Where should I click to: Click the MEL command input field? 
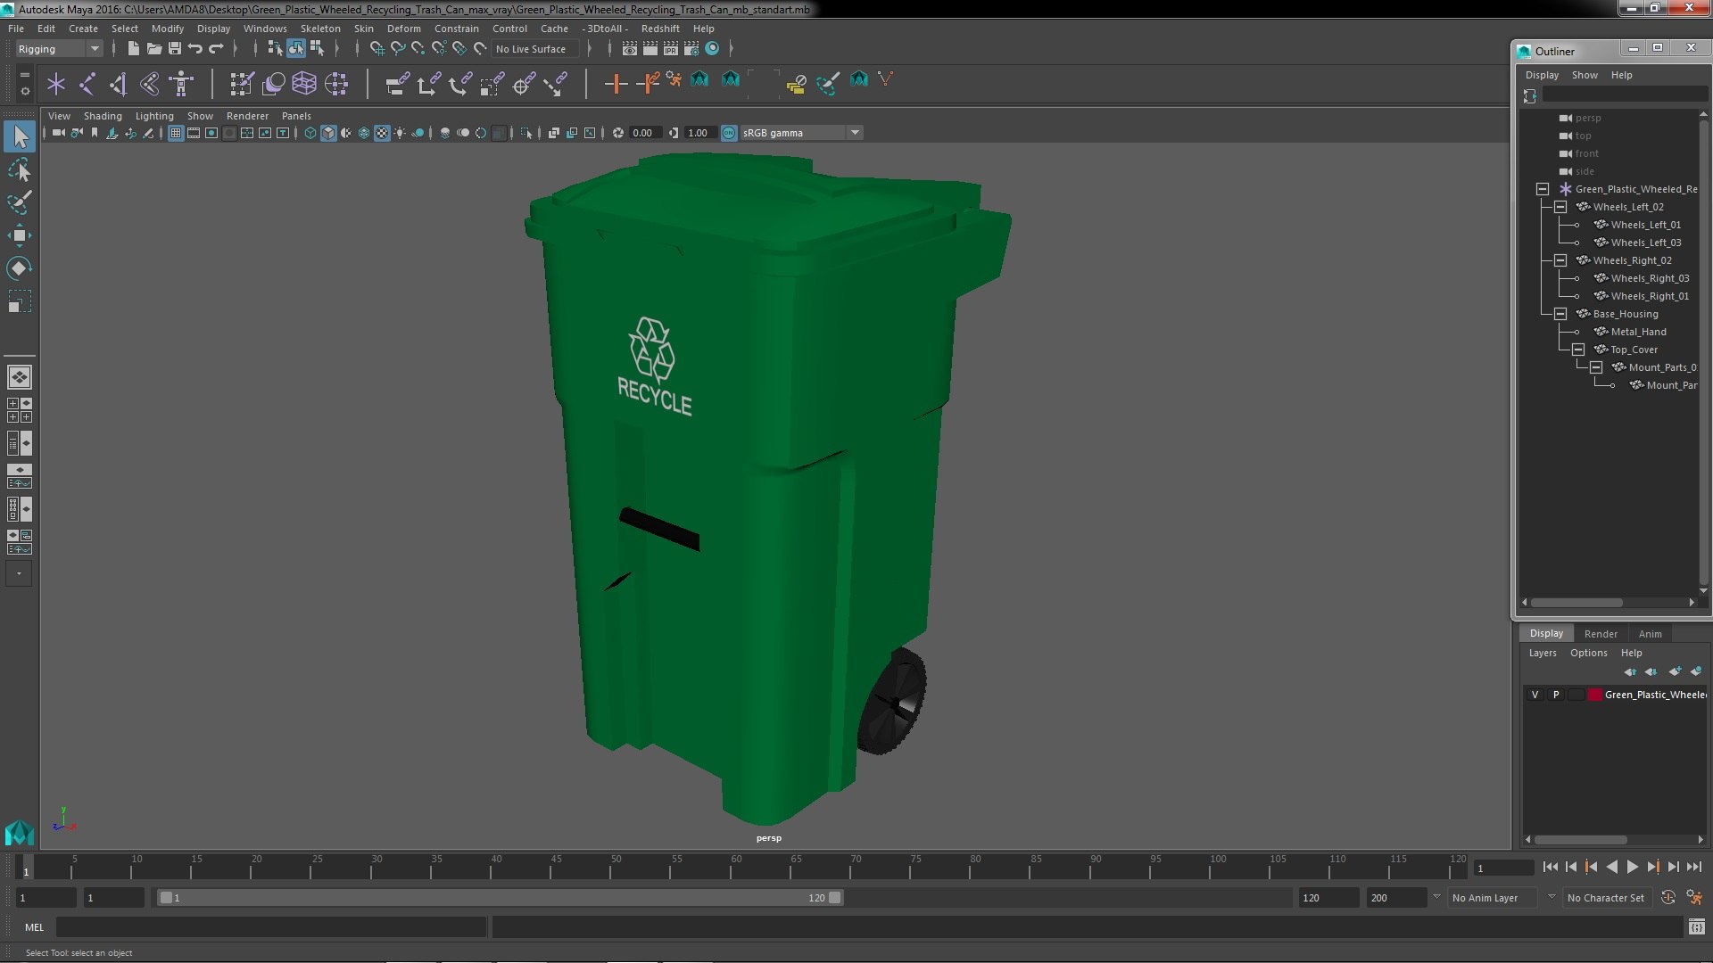pos(271,927)
